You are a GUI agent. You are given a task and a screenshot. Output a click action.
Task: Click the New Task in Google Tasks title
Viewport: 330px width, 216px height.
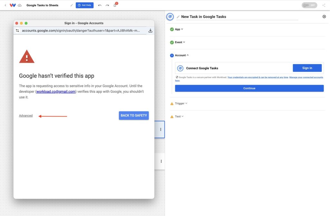pos(204,17)
